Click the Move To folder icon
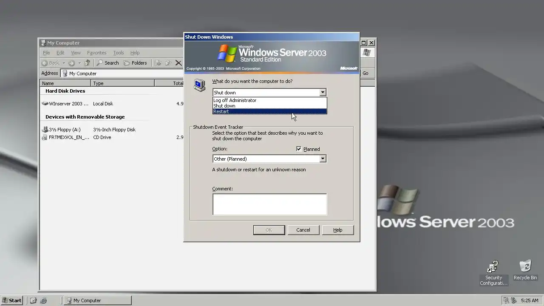544x306 pixels. [158, 63]
